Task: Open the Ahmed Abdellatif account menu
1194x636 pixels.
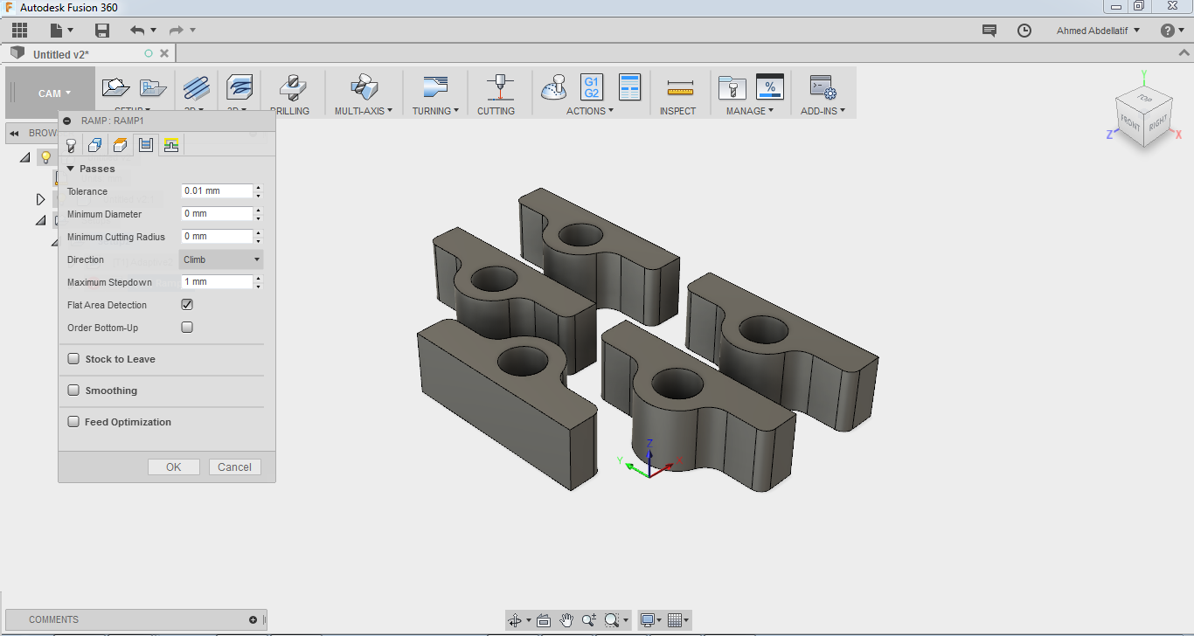Action: tap(1099, 31)
